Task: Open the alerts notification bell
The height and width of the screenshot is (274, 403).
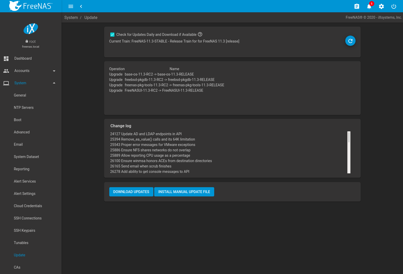Action: tap(369, 6)
